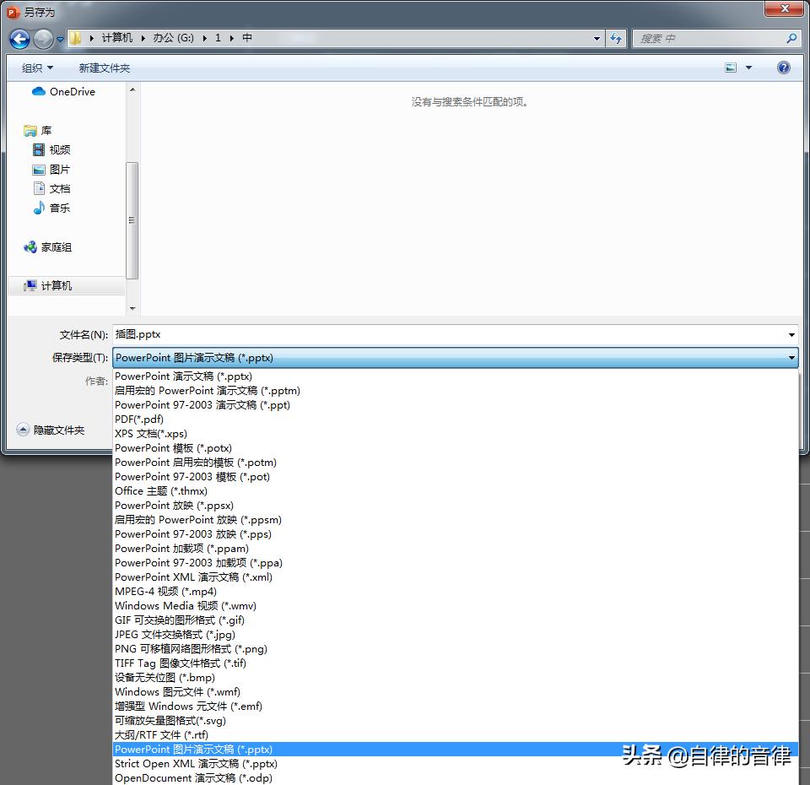
Task: Select 音乐 library
Action: (x=51, y=208)
